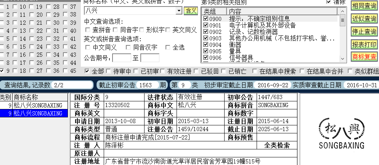Screen dimensions: 379x165
Task: Enable 在结果中合并 option
Action: [302, 71]
